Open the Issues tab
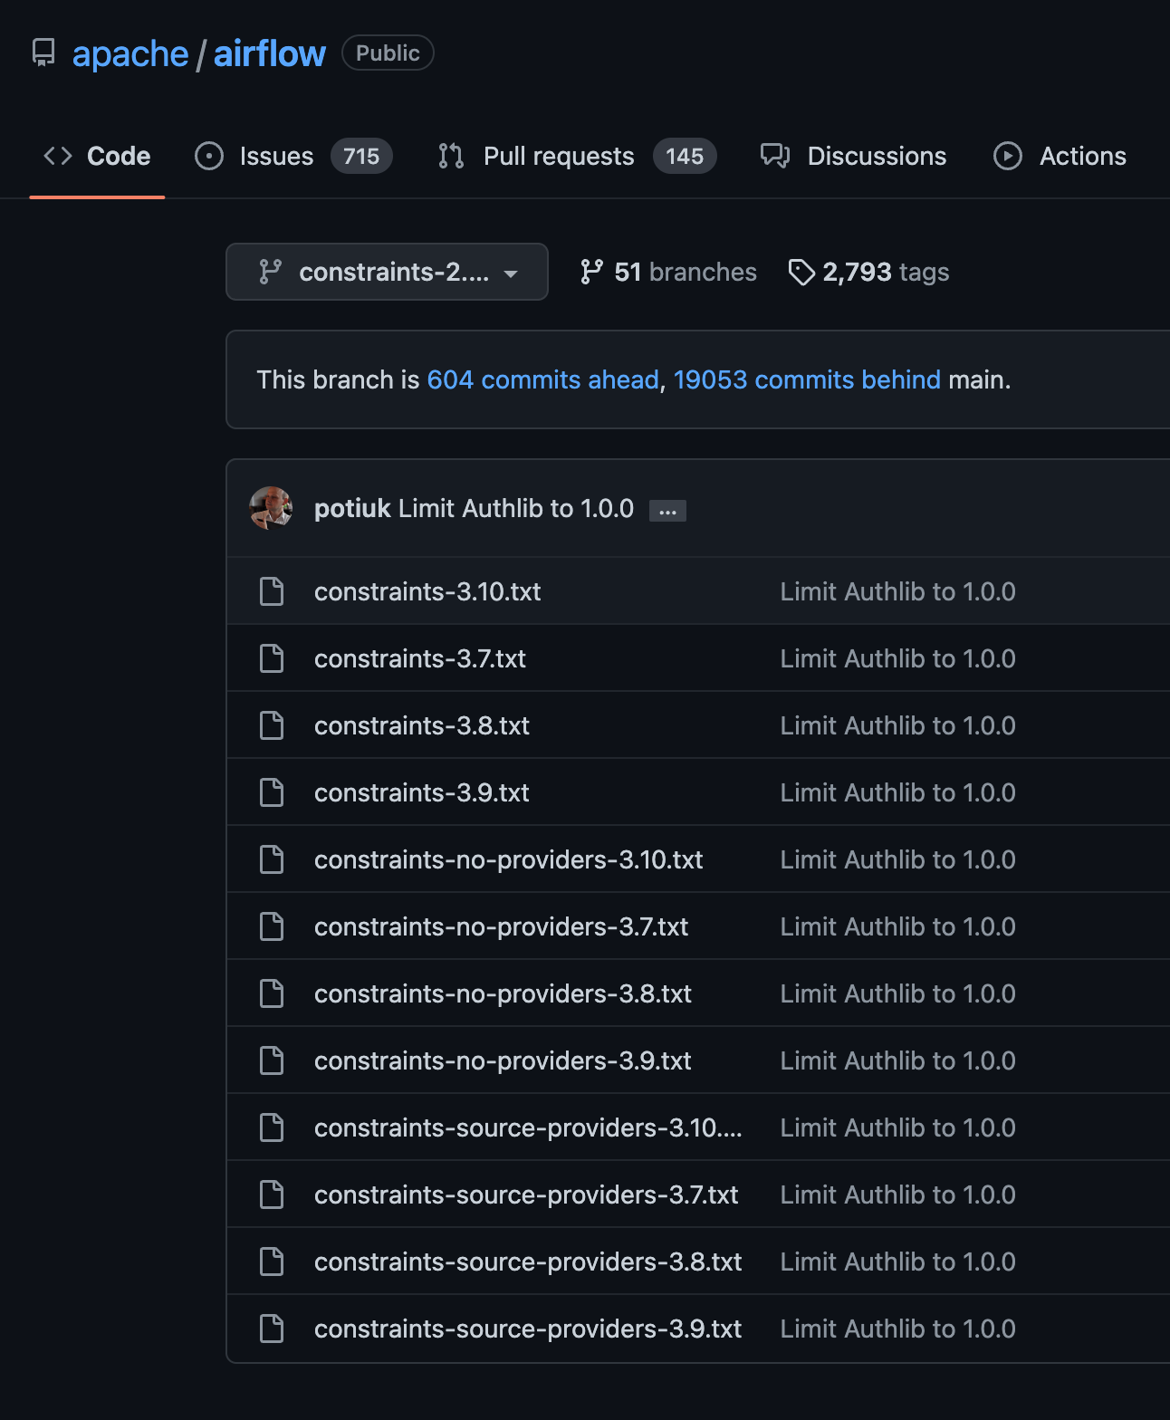The image size is (1170, 1420). [293, 156]
